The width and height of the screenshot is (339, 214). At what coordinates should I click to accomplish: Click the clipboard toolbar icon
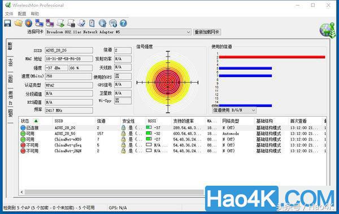click(92, 23)
